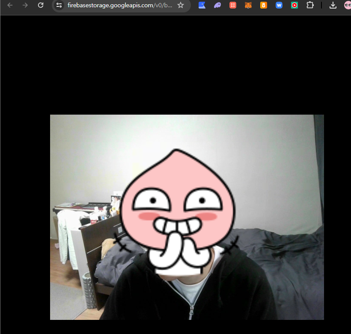Show downloads with the download icon
351x334 pixels.
(333, 5)
